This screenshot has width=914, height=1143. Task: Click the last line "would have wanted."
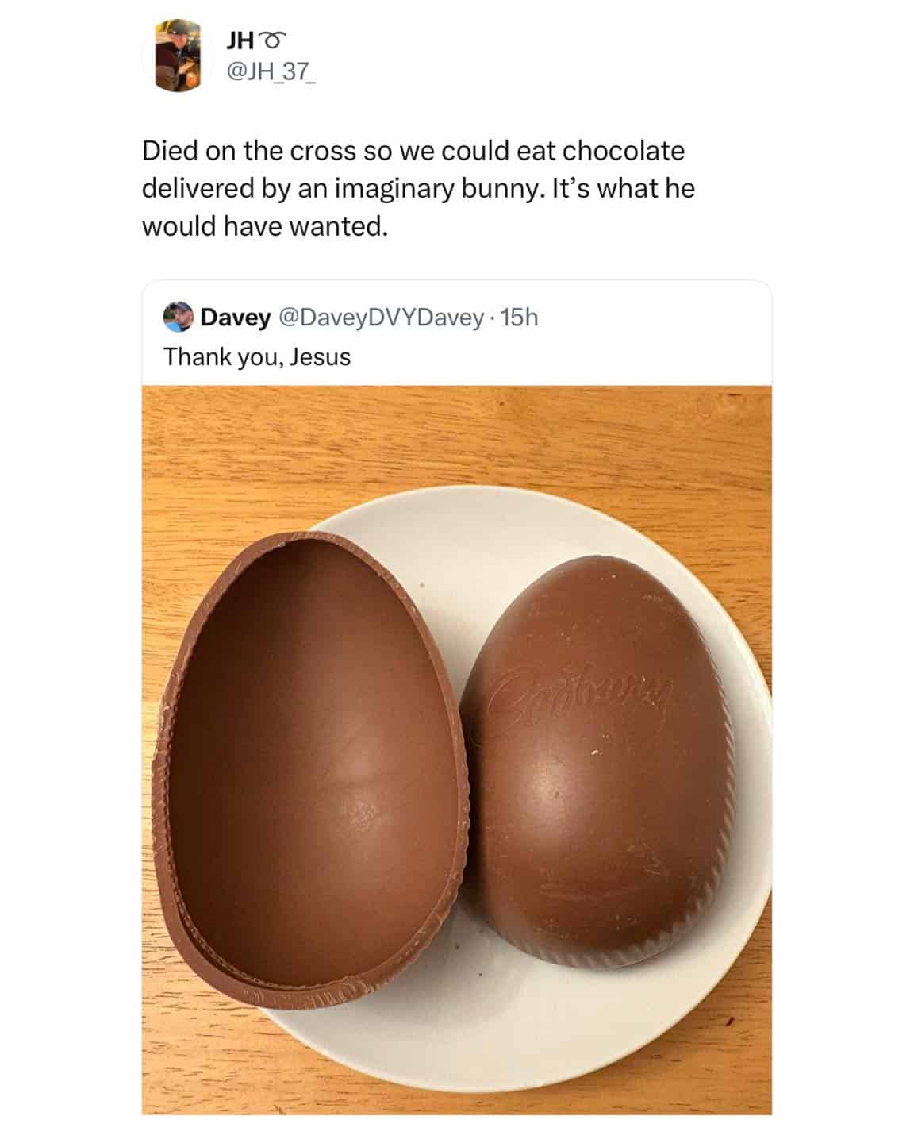click(266, 227)
